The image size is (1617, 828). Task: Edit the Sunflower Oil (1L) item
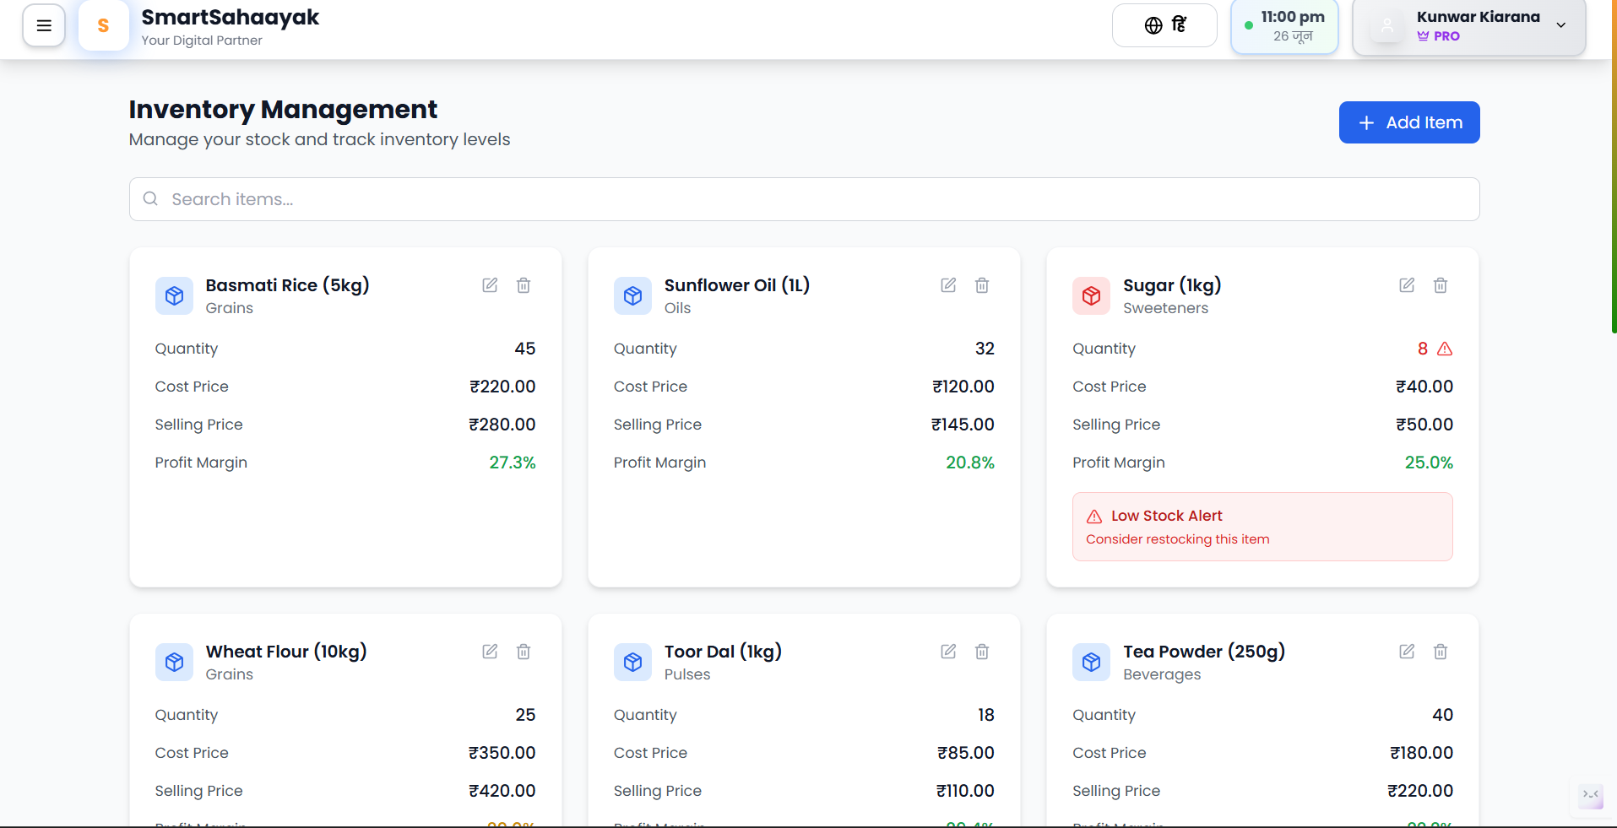tap(948, 285)
